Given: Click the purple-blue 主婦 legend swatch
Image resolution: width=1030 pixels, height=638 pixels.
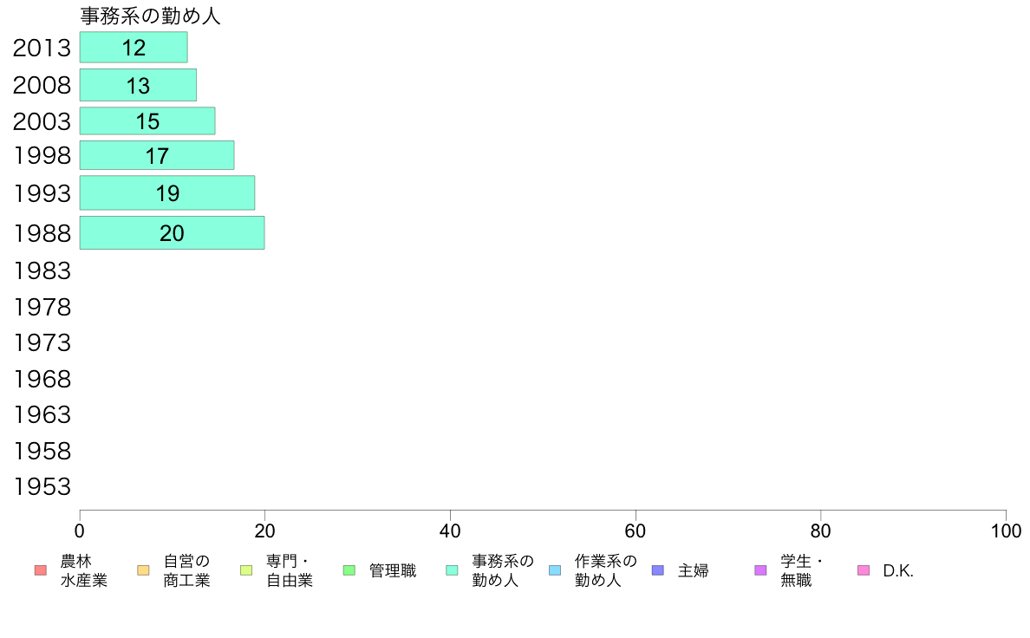Looking at the screenshot, I should [x=658, y=570].
